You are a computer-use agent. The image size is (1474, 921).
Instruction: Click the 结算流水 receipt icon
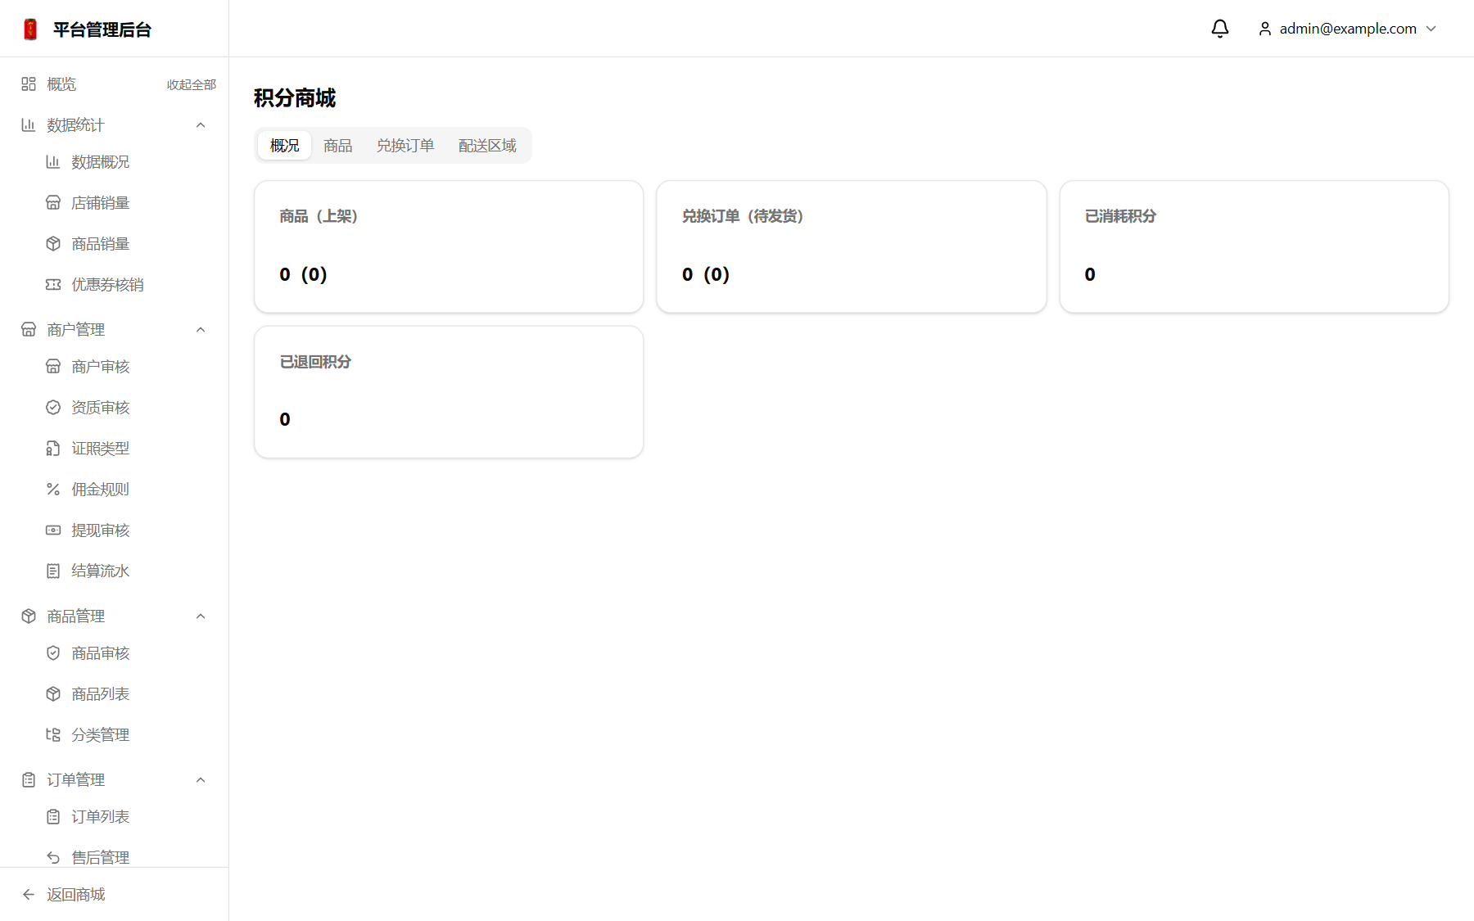(53, 571)
